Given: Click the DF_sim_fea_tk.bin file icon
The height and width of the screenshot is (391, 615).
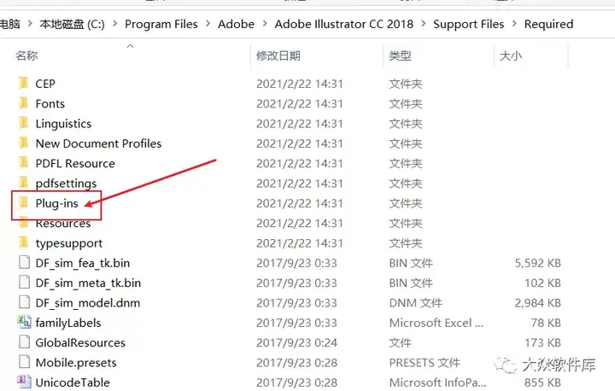Looking at the screenshot, I should tap(24, 263).
